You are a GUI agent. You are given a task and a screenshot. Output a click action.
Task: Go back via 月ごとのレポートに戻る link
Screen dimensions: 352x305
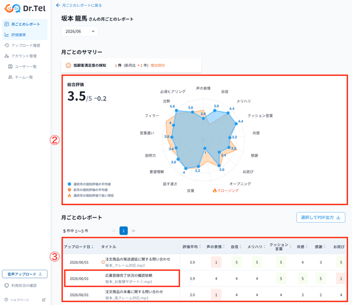click(x=82, y=5)
